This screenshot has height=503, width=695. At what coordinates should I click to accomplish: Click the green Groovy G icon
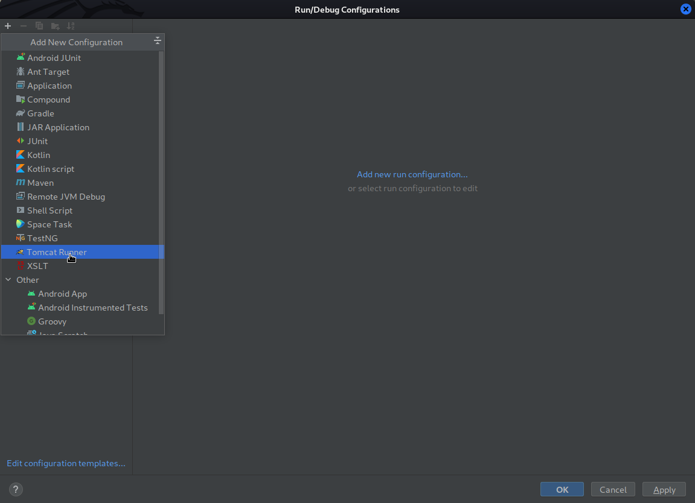[x=31, y=321]
